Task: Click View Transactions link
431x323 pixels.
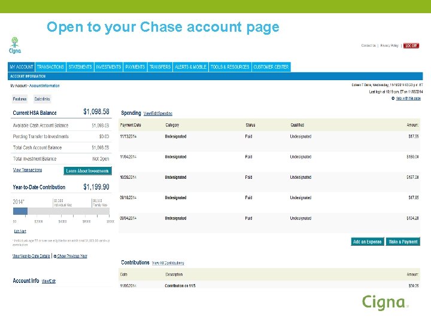Action: (28, 170)
